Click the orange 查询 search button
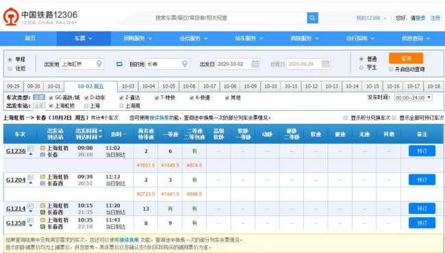Image resolution: width=445 pixels, height=253 pixels. (x=406, y=58)
